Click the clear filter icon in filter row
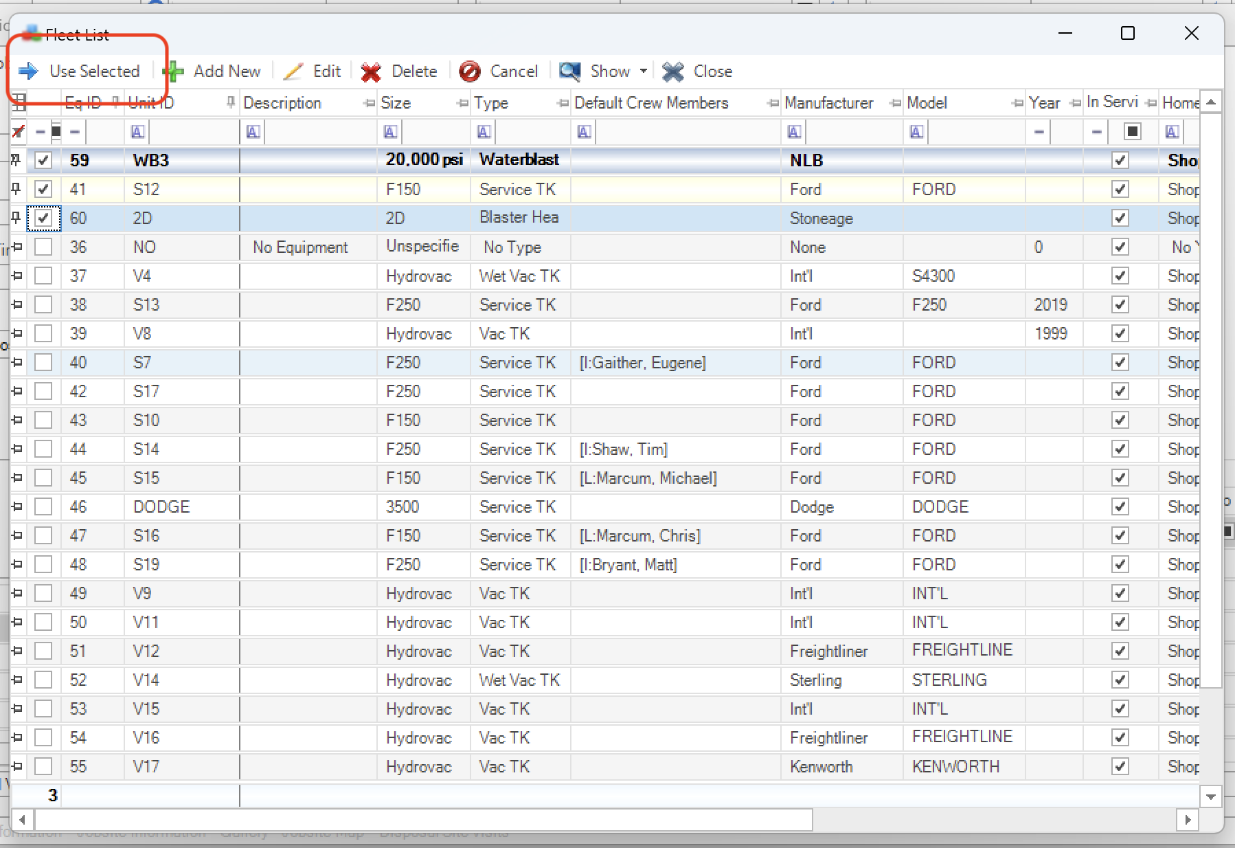 pyautogui.click(x=19, y=131)
